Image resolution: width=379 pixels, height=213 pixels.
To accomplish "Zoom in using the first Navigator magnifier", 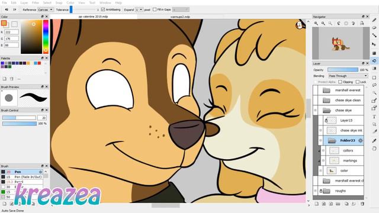I will pos(316,23).
